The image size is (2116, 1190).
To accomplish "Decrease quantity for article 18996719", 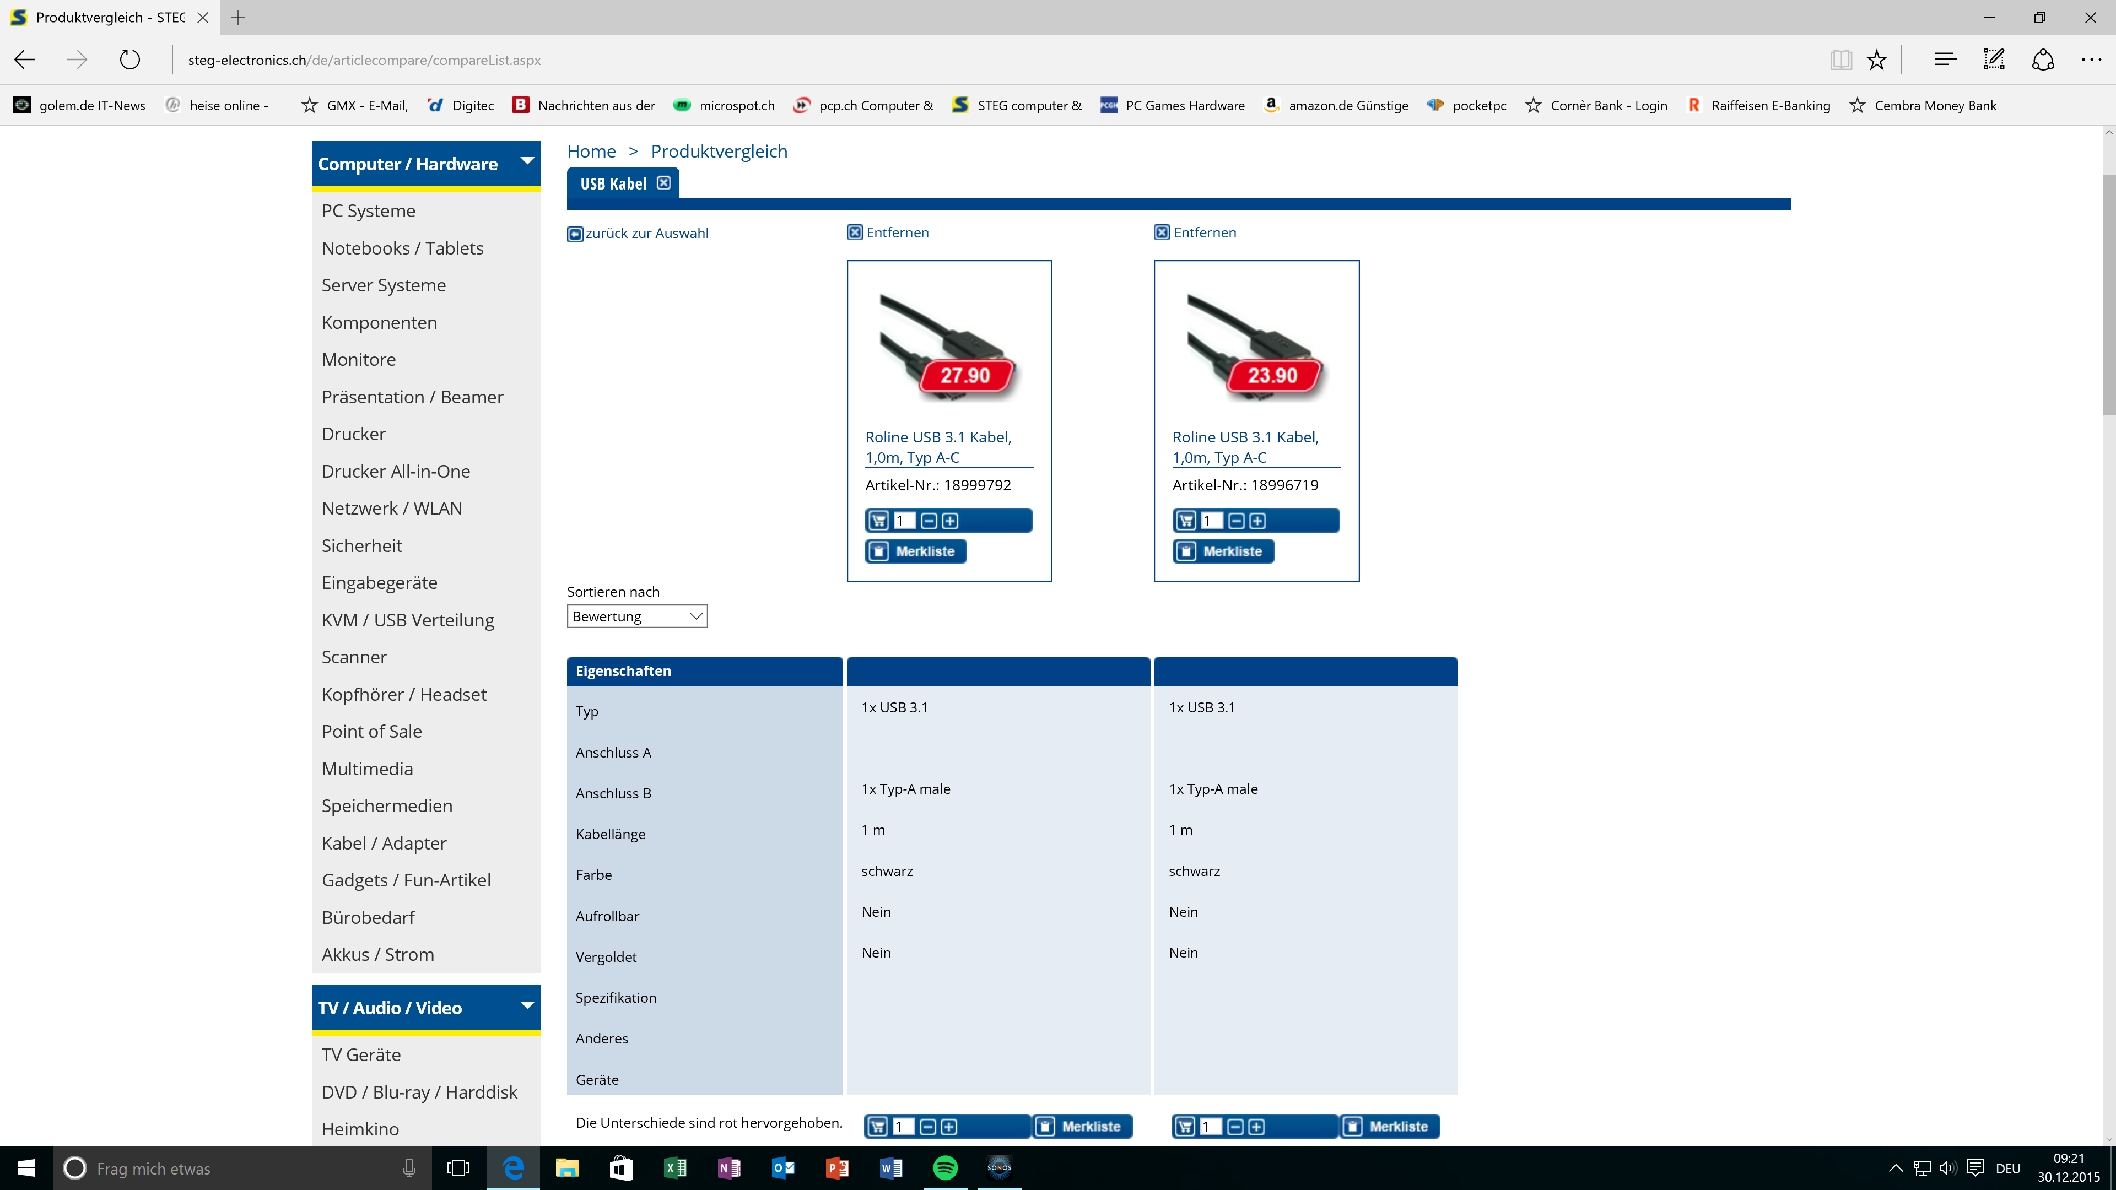I will 1236,521.
